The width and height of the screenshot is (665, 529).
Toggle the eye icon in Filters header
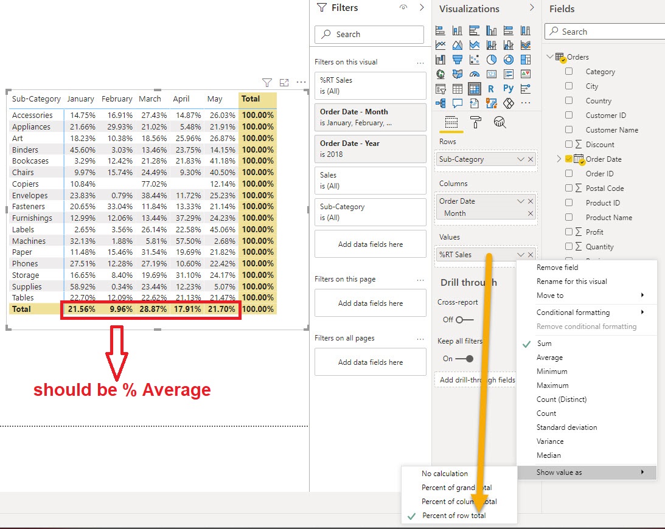click(403, 7)
